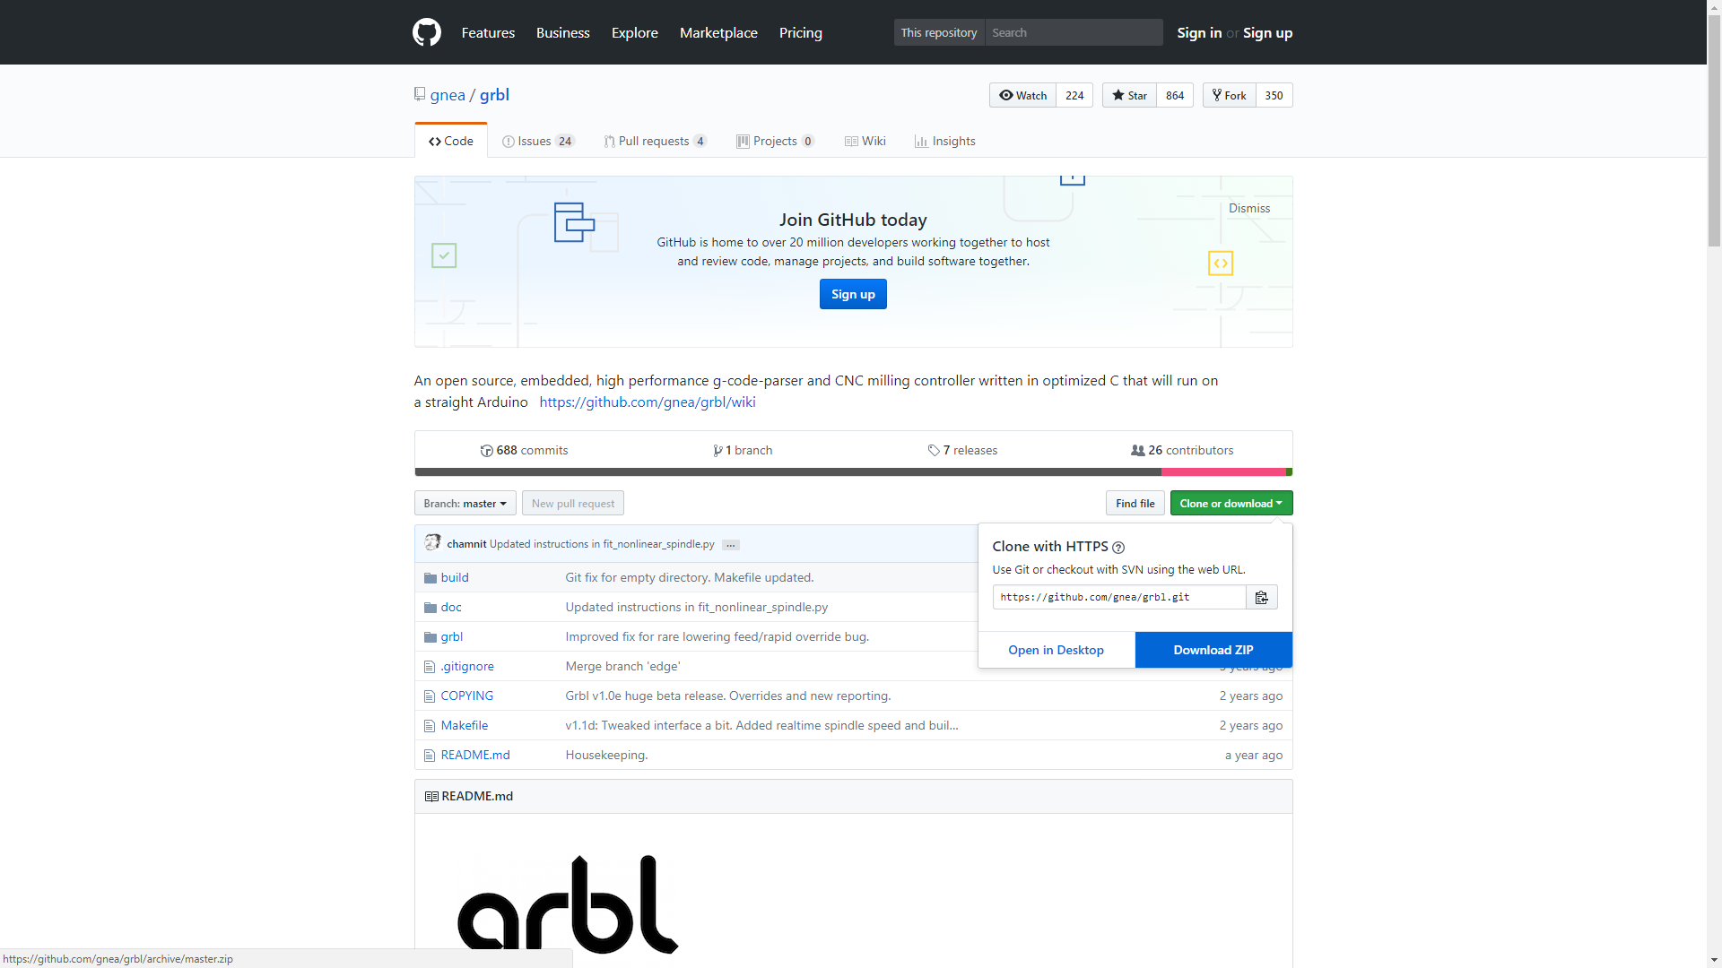
Task: Switch to the Pull requests tab
Action: [x=655, y=142]
